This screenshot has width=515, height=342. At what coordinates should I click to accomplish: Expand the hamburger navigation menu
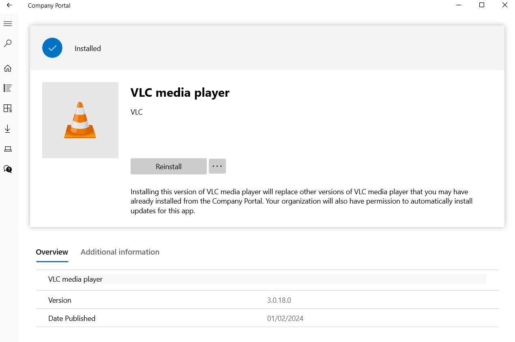point(8,24)
